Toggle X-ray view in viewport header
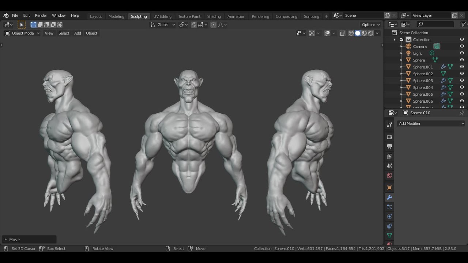 point(342,33)
